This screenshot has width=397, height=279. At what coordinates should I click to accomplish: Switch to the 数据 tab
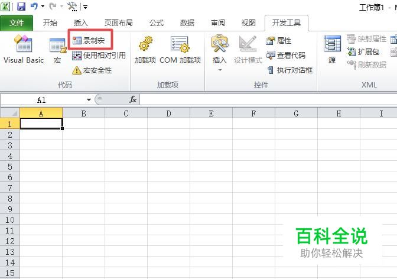coord(187,23)
